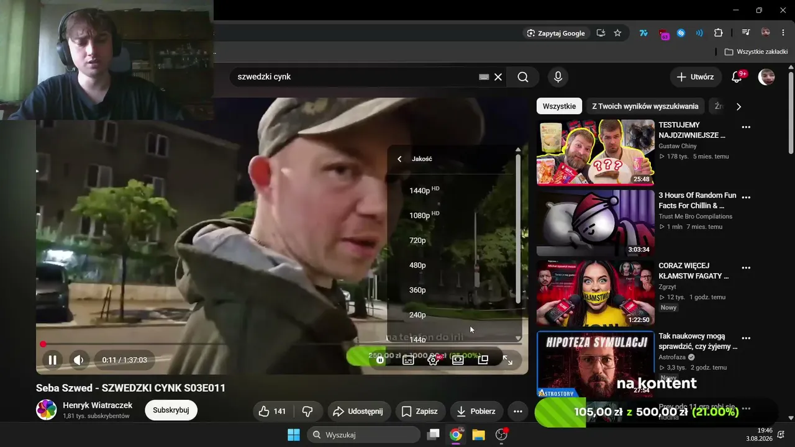Select the Wszystkie filter chip
The height and width of the screenshot is (447, 795).
point(559,106)
